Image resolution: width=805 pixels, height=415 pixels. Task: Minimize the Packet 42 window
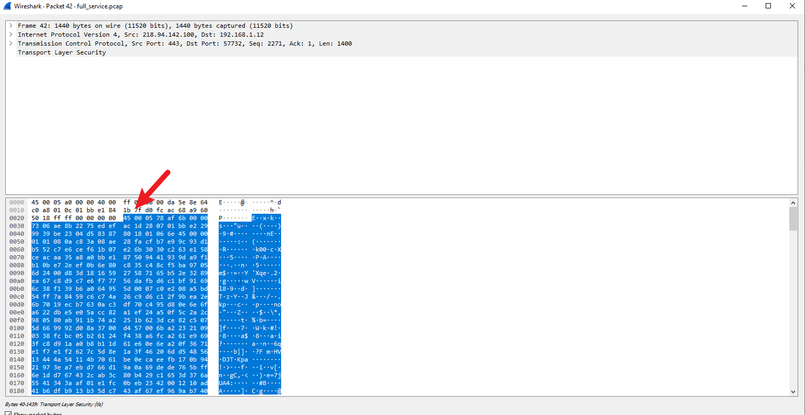745,6
